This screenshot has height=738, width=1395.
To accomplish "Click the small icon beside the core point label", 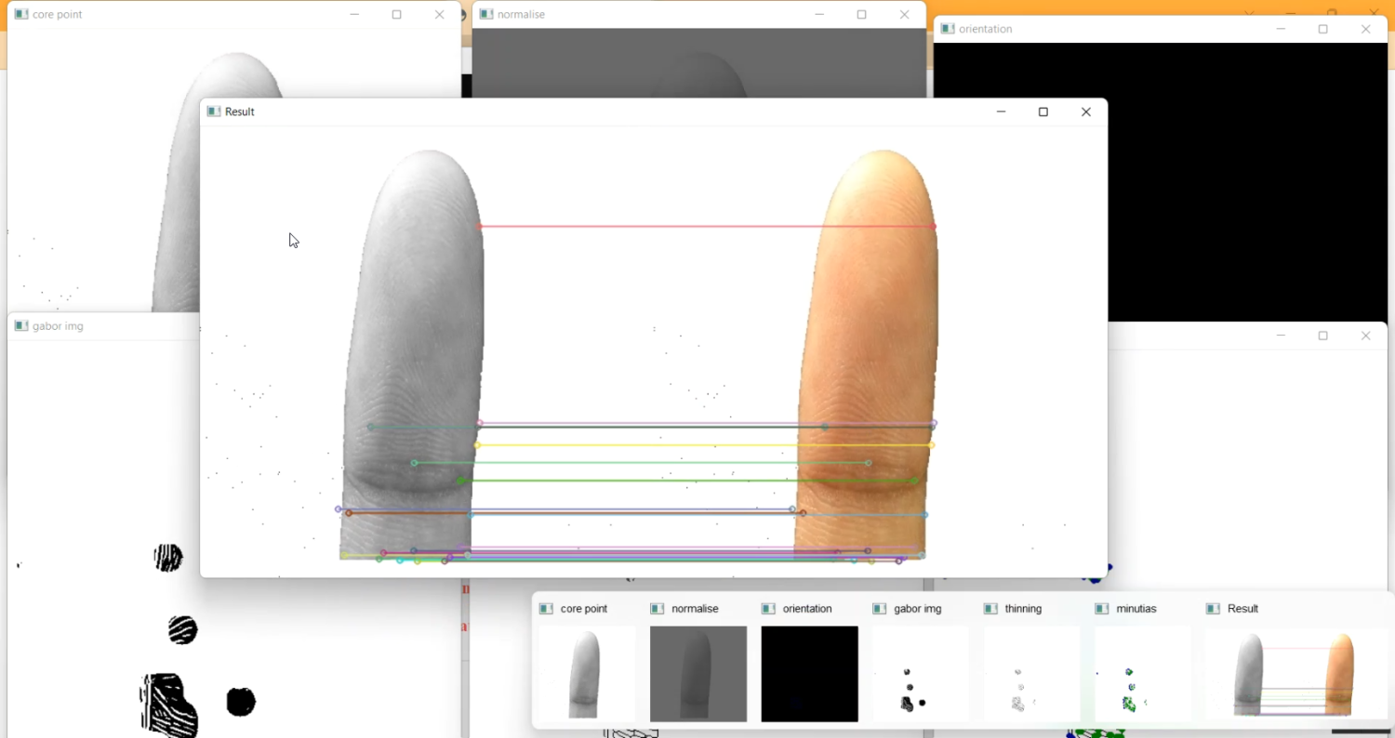I will point(547,609).
